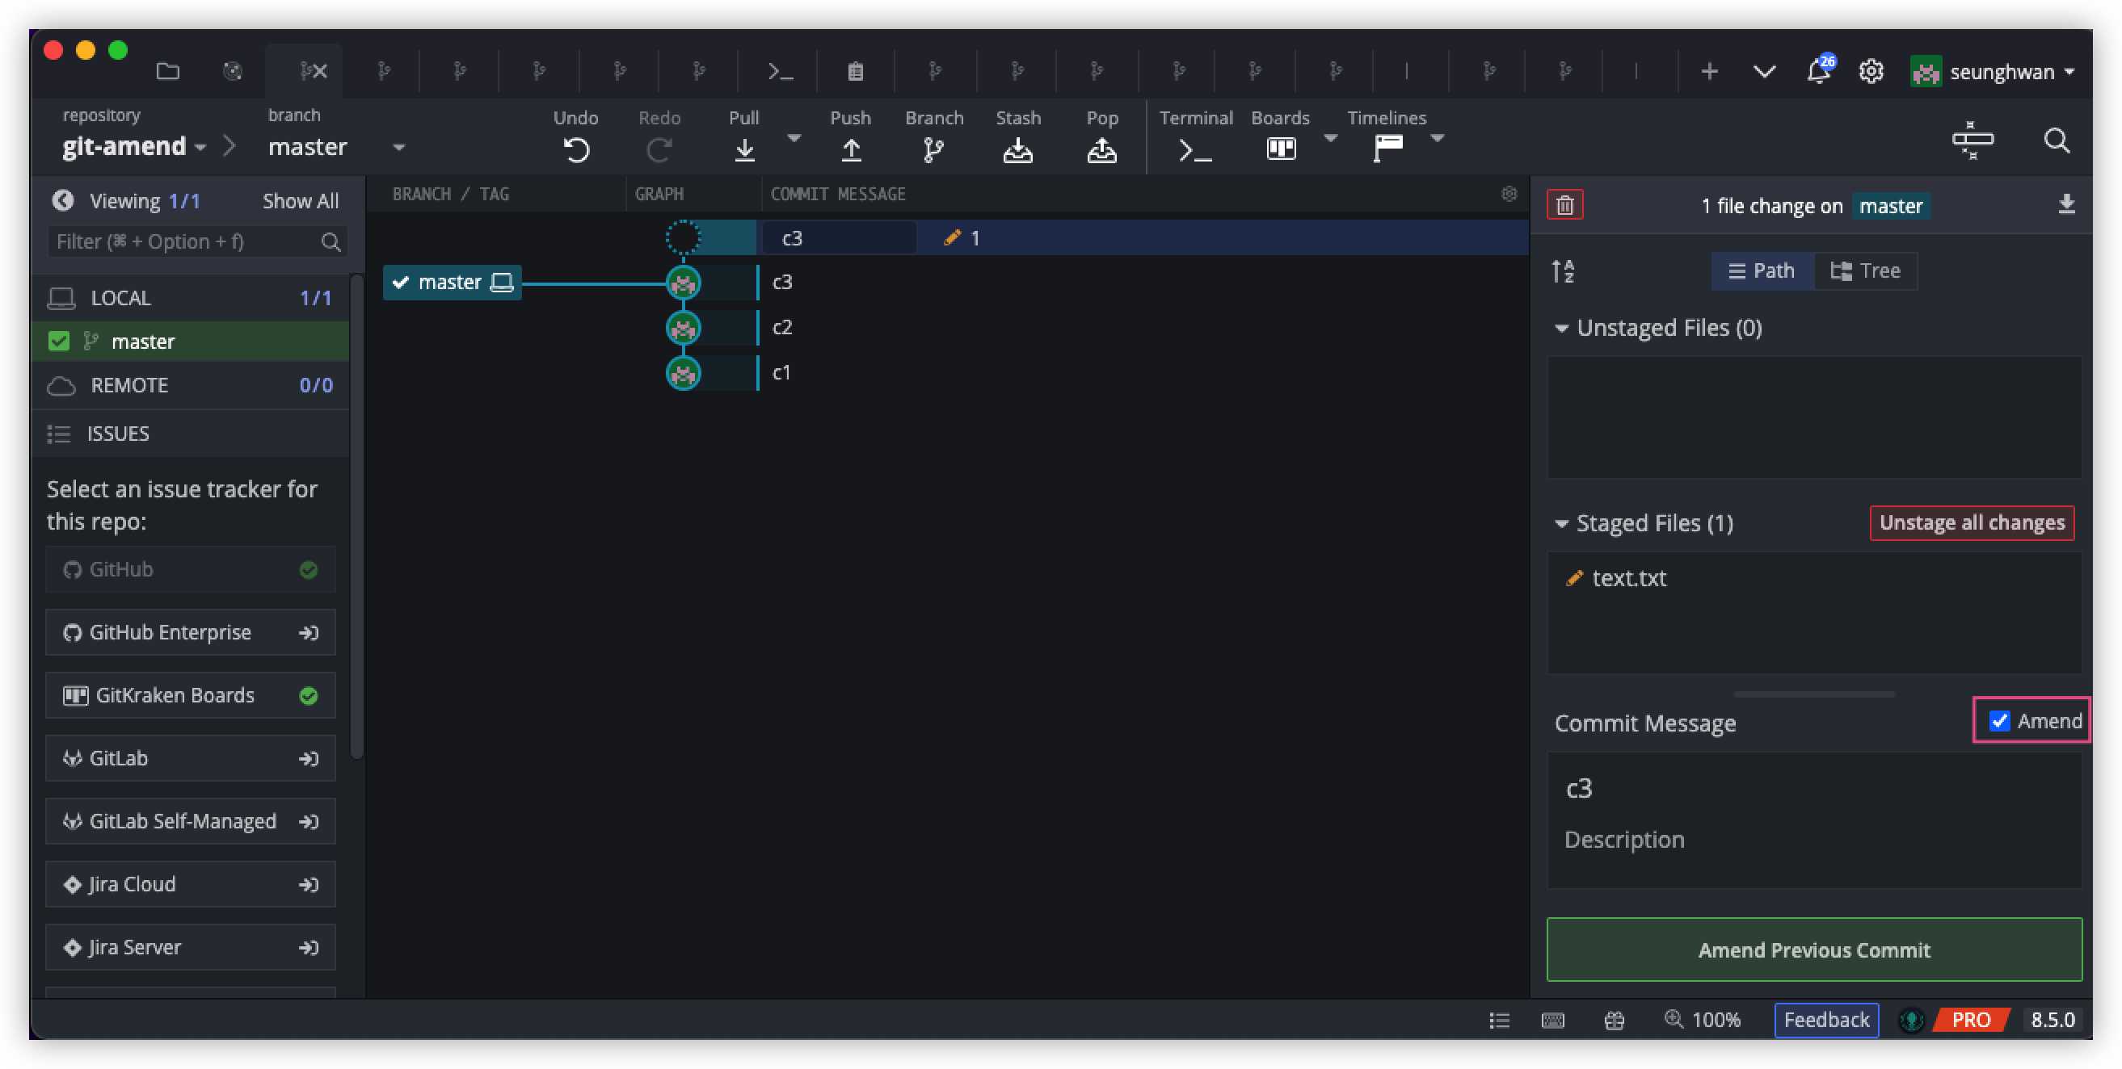Open the Pull options dropdown arrow
Image resolution: width=2122 pixels, height=1069 pixels.
coord(794,137)
